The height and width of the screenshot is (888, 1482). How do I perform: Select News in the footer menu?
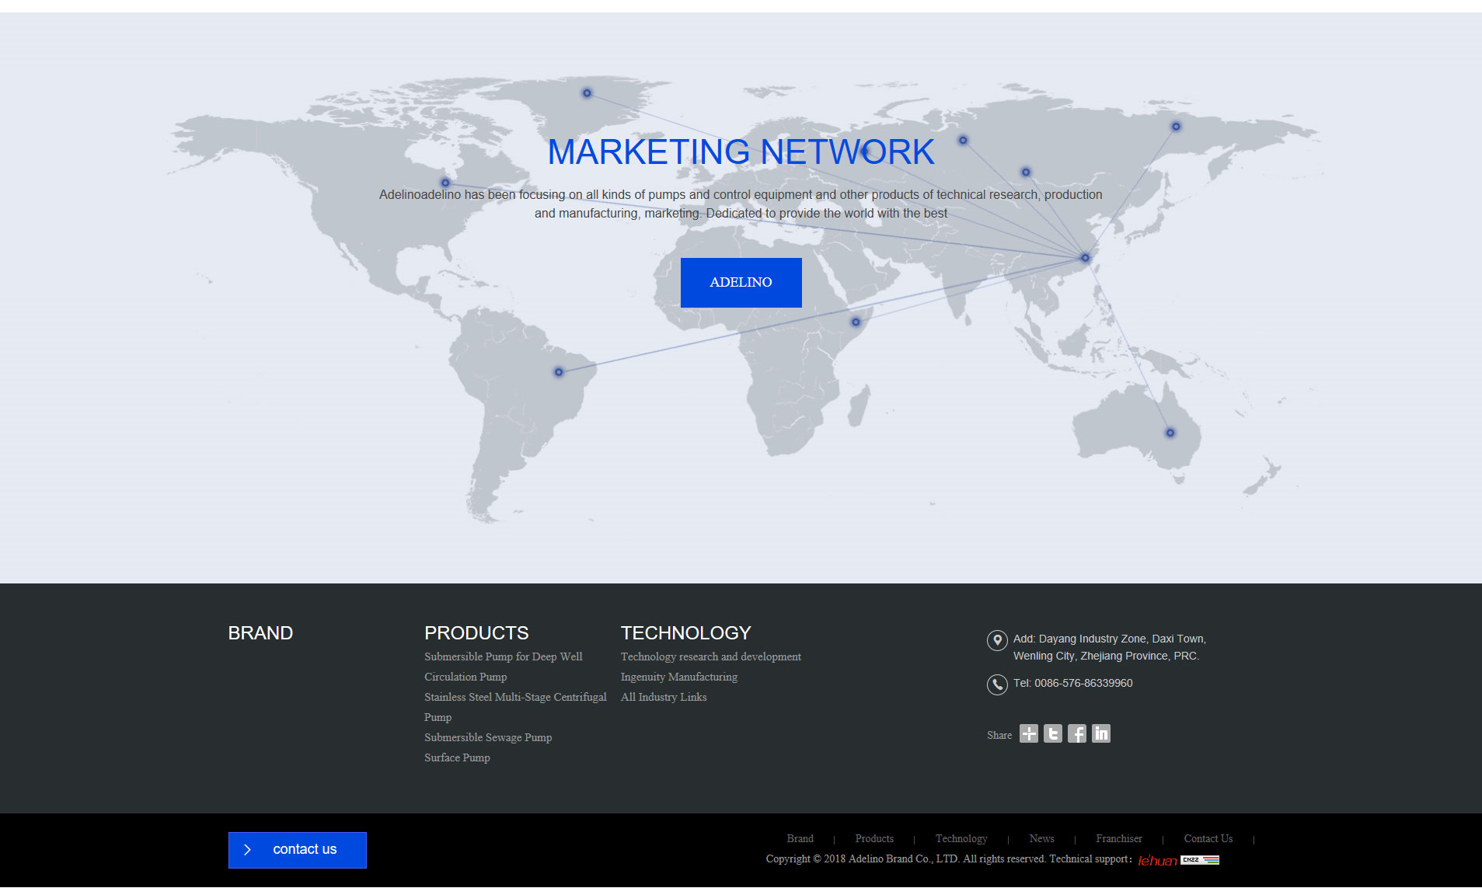[x=1041, y=838]
